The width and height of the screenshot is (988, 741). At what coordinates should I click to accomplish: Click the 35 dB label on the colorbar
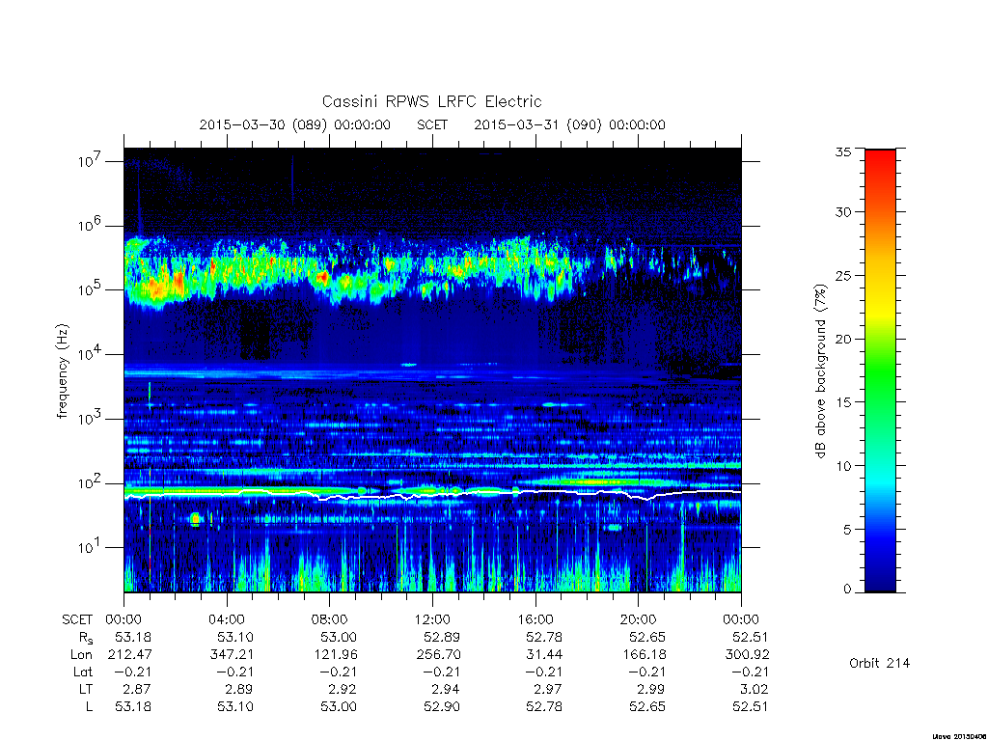point(842,151)
